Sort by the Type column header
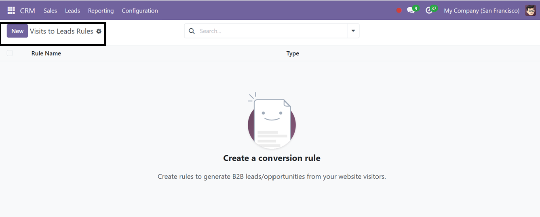 (293, 53)
